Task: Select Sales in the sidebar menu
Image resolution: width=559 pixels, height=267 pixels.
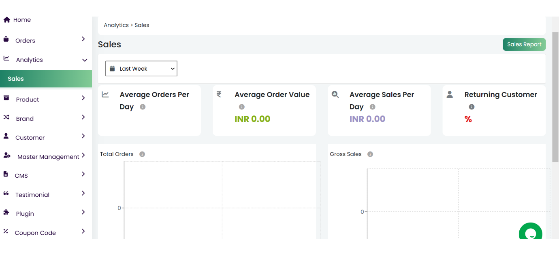Action: tap(16, 79)
